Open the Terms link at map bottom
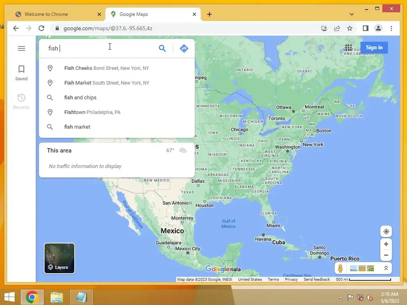Image resolution: width=407 pixels, height=305 pixels. pos(273,279)
